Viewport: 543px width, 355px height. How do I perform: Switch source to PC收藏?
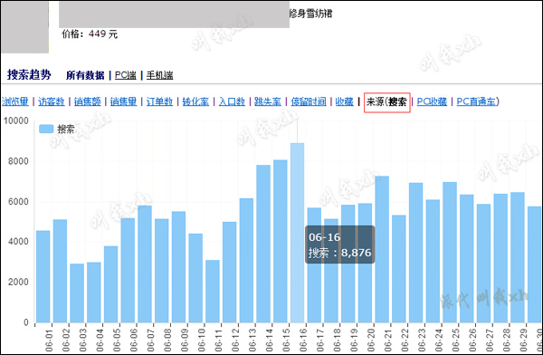[x=432, y=101]
